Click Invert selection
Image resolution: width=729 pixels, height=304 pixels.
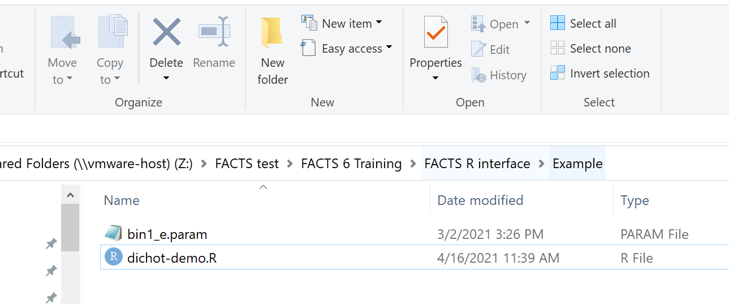pos(600,74)
